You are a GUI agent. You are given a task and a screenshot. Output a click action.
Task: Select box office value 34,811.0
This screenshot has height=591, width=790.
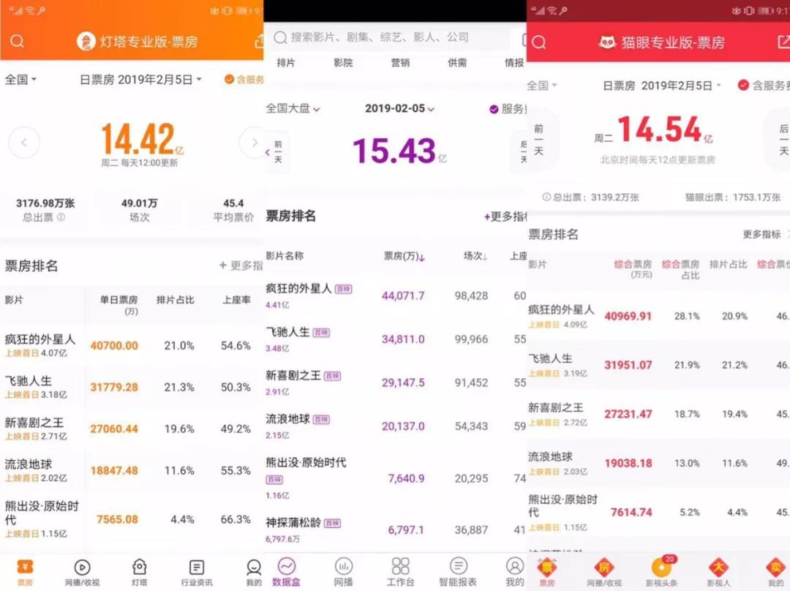(403, 339)
